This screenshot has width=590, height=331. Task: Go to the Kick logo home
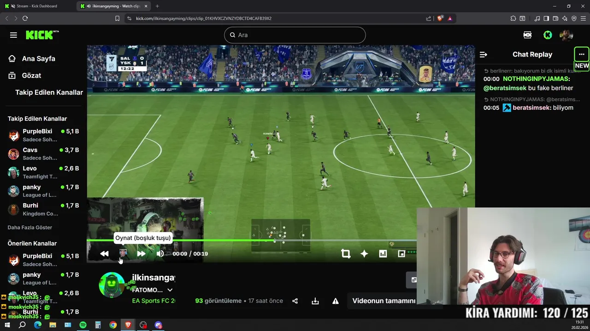pyautogui.click(x=41, y=35)
